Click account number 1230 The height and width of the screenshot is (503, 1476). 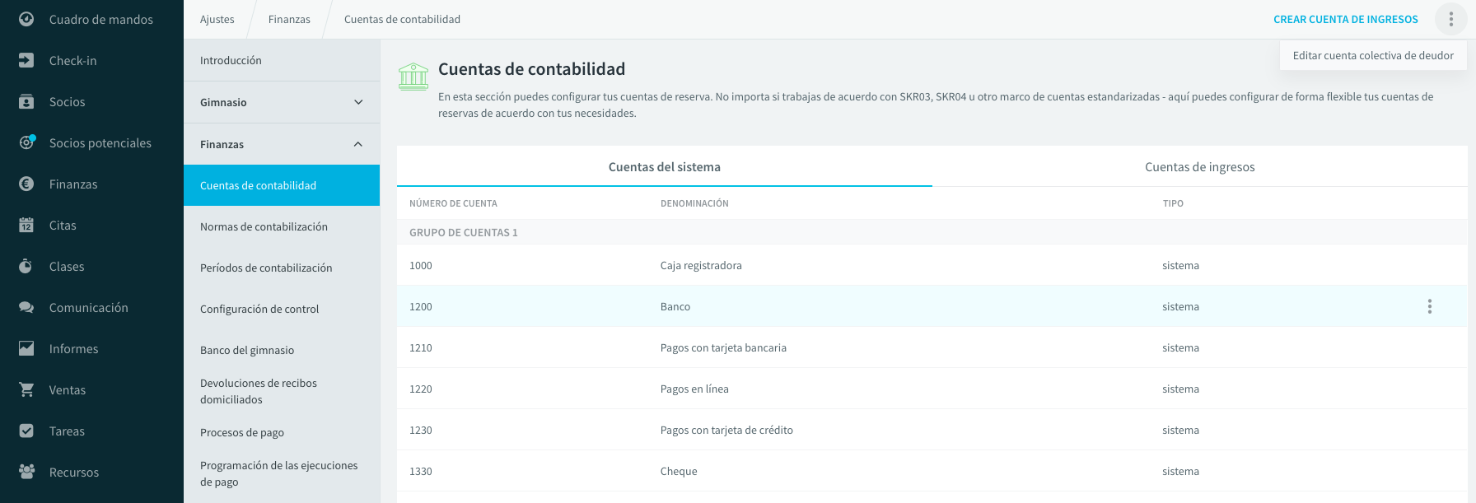pyautogui.click(x=421, y=430)
